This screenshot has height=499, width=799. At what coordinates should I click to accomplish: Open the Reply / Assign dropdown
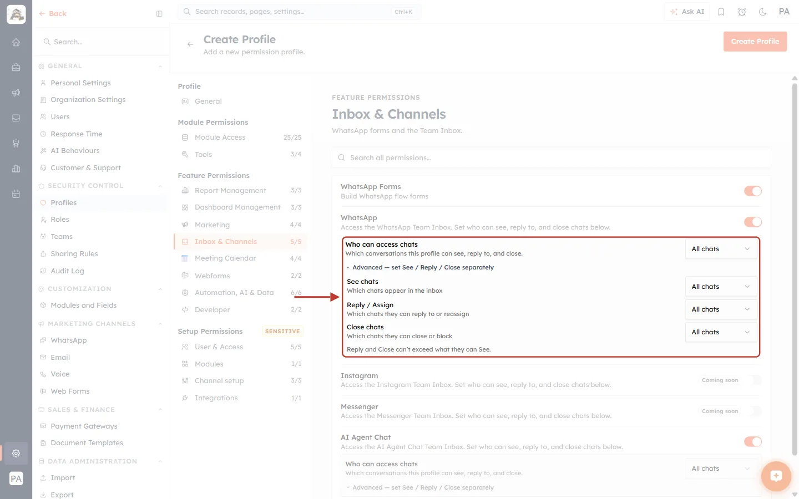point(721,309)
